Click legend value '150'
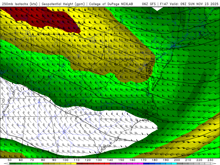Screen dimensions: 220x165 click(x=121, y=160)
